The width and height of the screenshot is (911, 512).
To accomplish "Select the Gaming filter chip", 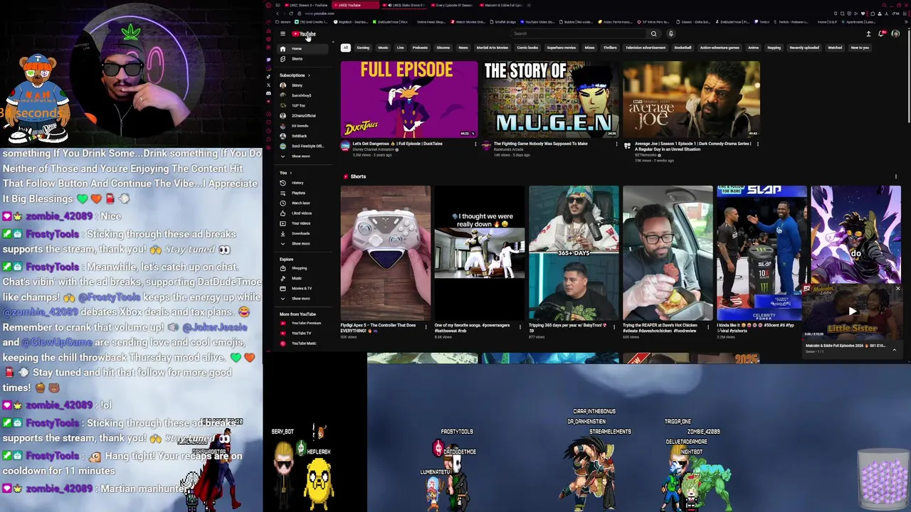I will [363, 48].
